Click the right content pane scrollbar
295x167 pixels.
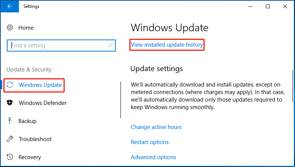pos(293,86)
